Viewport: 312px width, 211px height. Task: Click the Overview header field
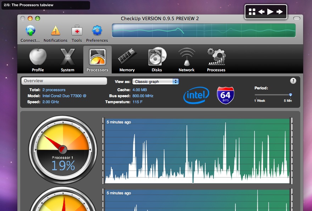[x=64, y=81]
